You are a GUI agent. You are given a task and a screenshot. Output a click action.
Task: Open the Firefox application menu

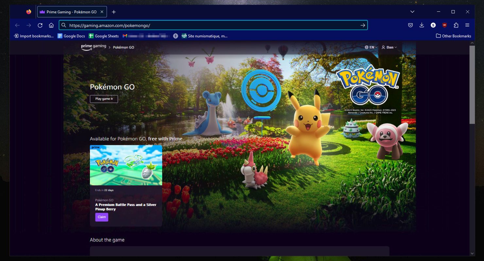(x=467, y=25)
